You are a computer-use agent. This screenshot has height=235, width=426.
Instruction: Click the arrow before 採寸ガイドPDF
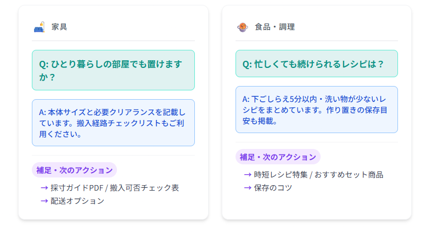(x=44, y=188)
